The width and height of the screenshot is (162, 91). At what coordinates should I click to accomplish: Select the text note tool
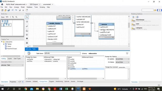[27, 35]
